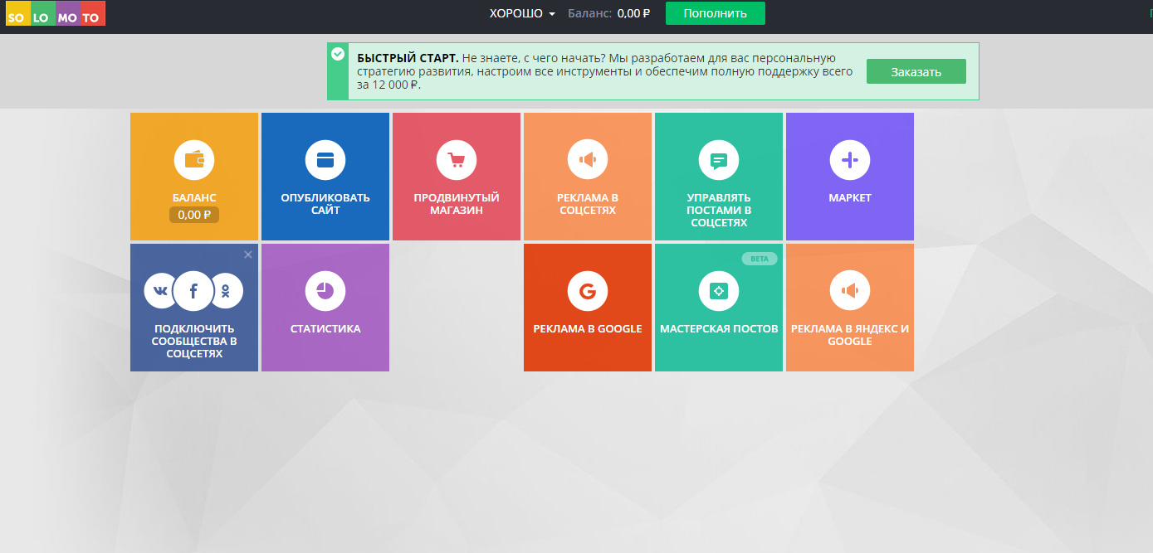Click the shopping cart icon on Продвинутый магазин
The width and height of the screenshot is (1153, 553).
457,160
